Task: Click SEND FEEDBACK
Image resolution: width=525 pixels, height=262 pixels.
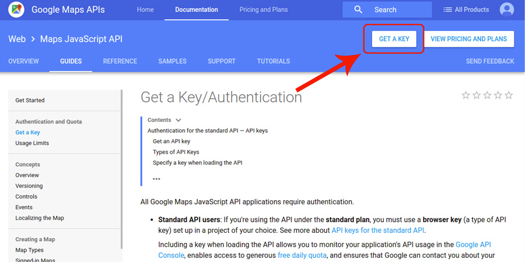Action: click(x=490, y=61)
